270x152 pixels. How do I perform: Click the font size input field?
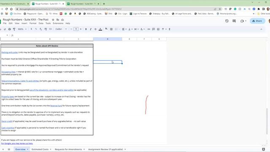click(x=76, y=29)
